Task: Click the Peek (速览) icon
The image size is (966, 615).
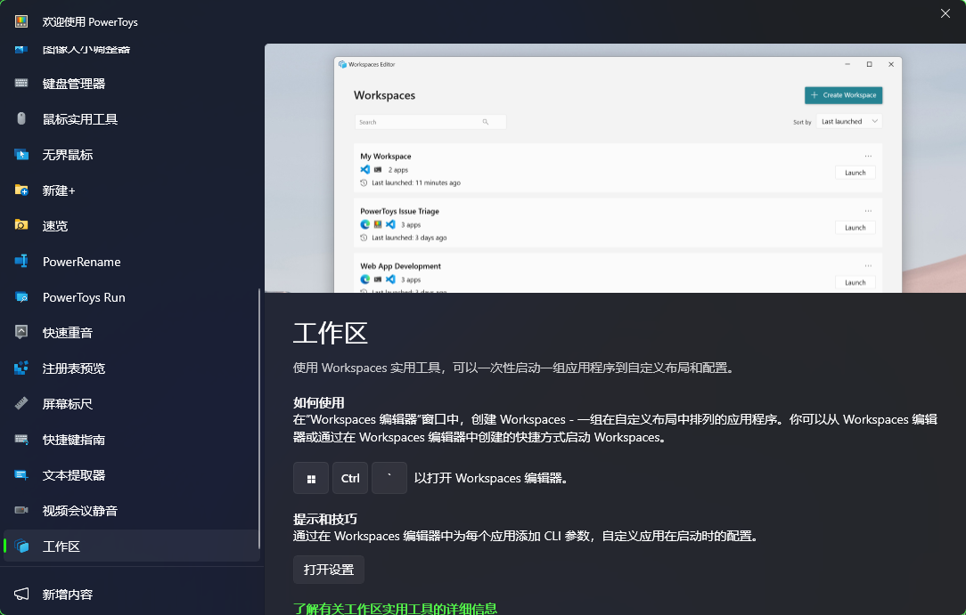Action: pos(21,226)
